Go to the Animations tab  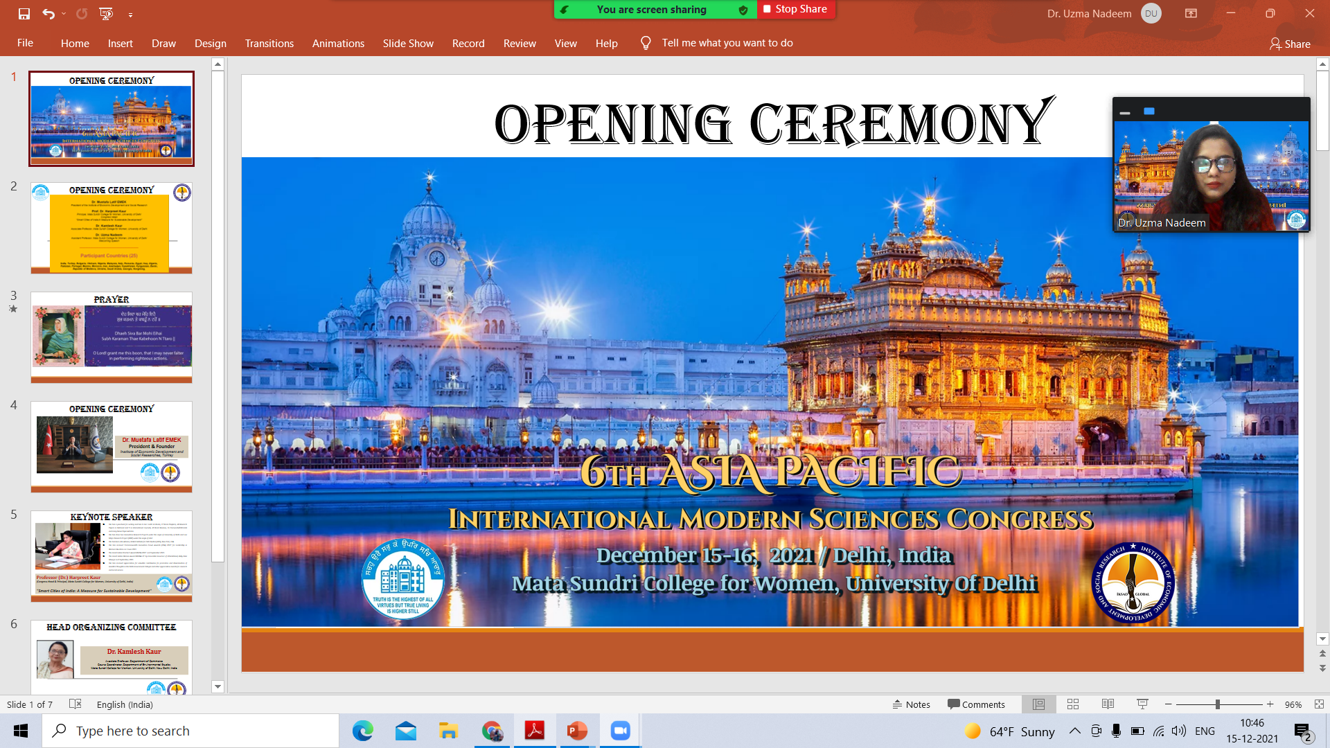click(338, 43)
